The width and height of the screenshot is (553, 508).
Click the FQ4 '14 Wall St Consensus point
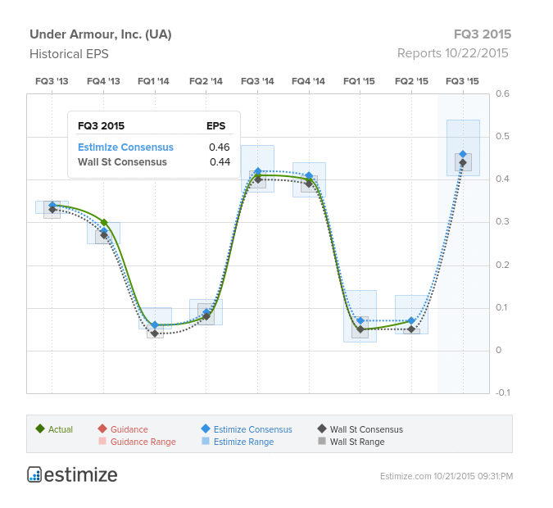coord(309,184)
